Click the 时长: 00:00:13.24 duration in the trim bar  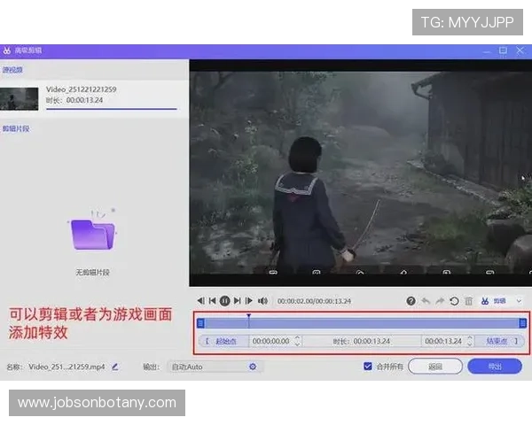click(362, 341)
